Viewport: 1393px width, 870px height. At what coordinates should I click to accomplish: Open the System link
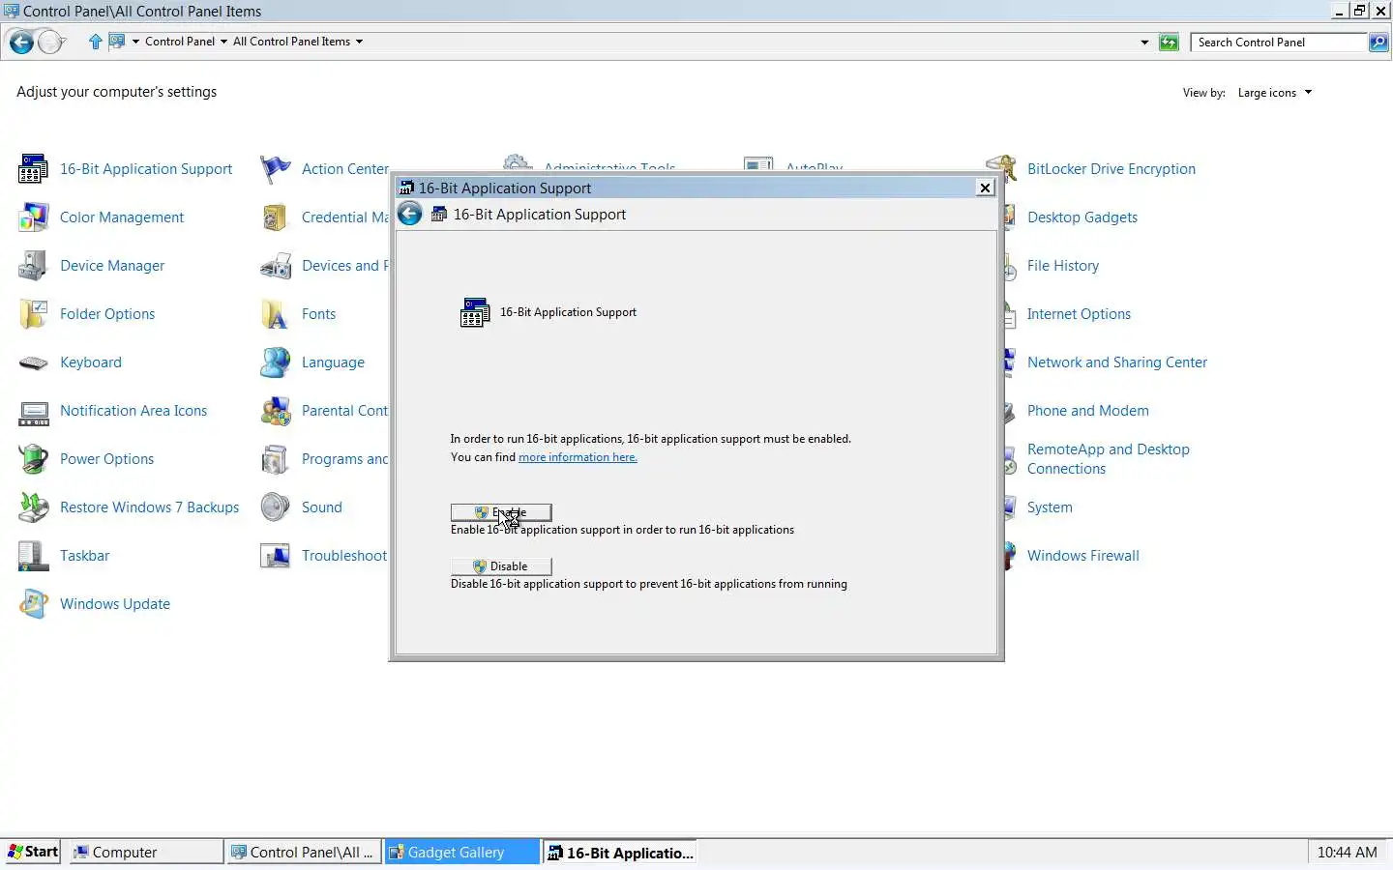click(1049, 507)
